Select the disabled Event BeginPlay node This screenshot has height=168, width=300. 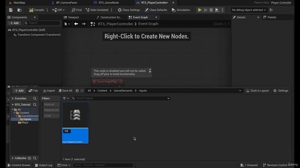point(107,82)
